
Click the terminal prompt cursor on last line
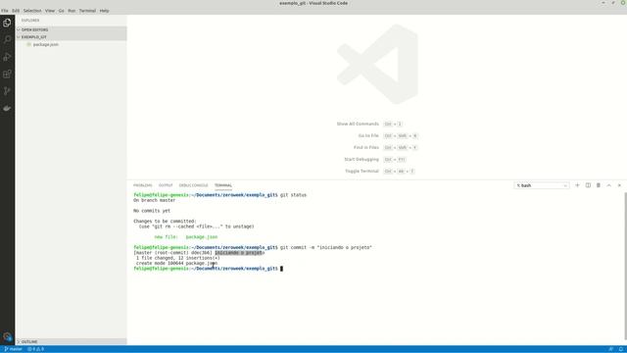pyautogui.click(x=281, y=269)
